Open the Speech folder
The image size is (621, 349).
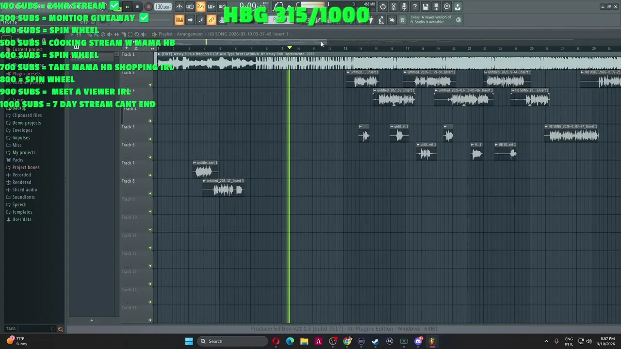19,205
